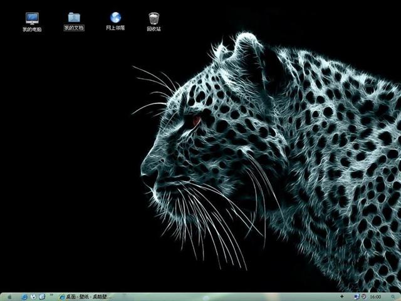401x301 pixels.
Task: Open the 回收站 (Recycle Bin) icon
Action: tap(154, 18)
